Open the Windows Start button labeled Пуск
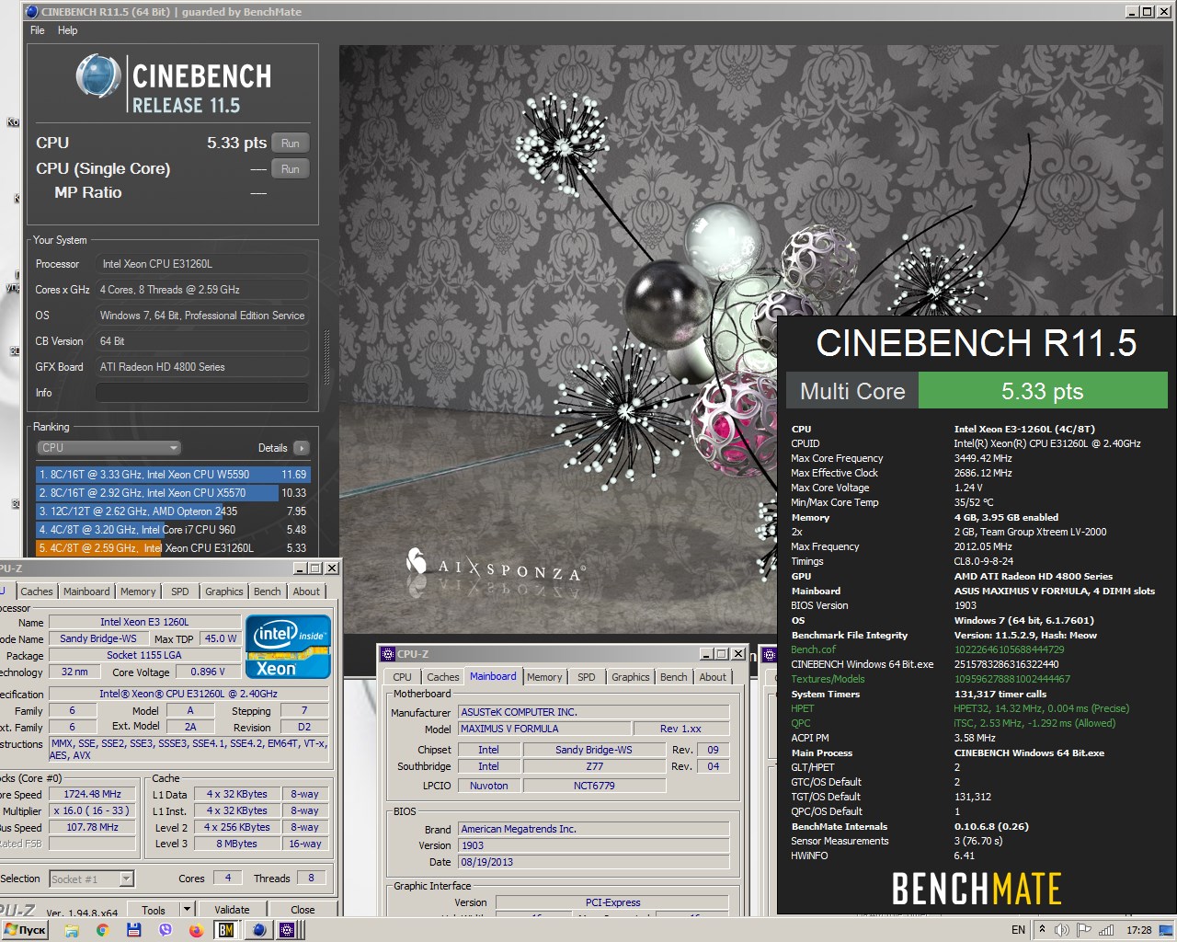Viewport: 1177px width, 942px height. coord(25,930)
